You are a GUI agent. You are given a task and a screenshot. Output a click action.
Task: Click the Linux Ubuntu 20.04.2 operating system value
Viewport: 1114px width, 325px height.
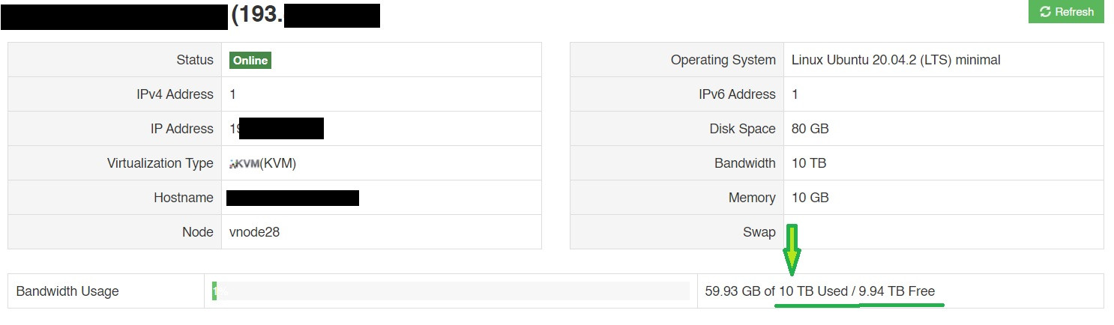[x=896, y=60]
